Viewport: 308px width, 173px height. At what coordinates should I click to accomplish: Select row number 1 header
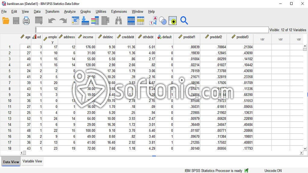click(x=10, y=47)
